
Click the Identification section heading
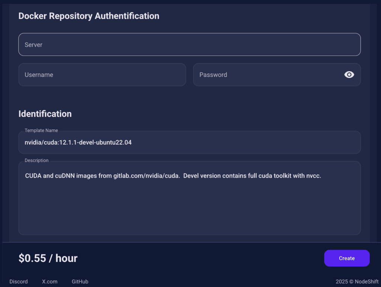[45, 114]
